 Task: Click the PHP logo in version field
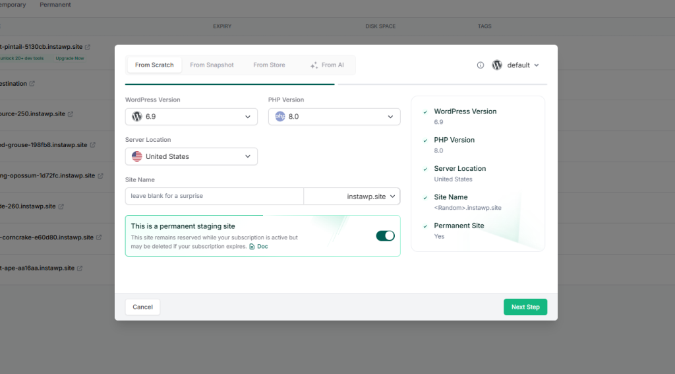point(279,116)
